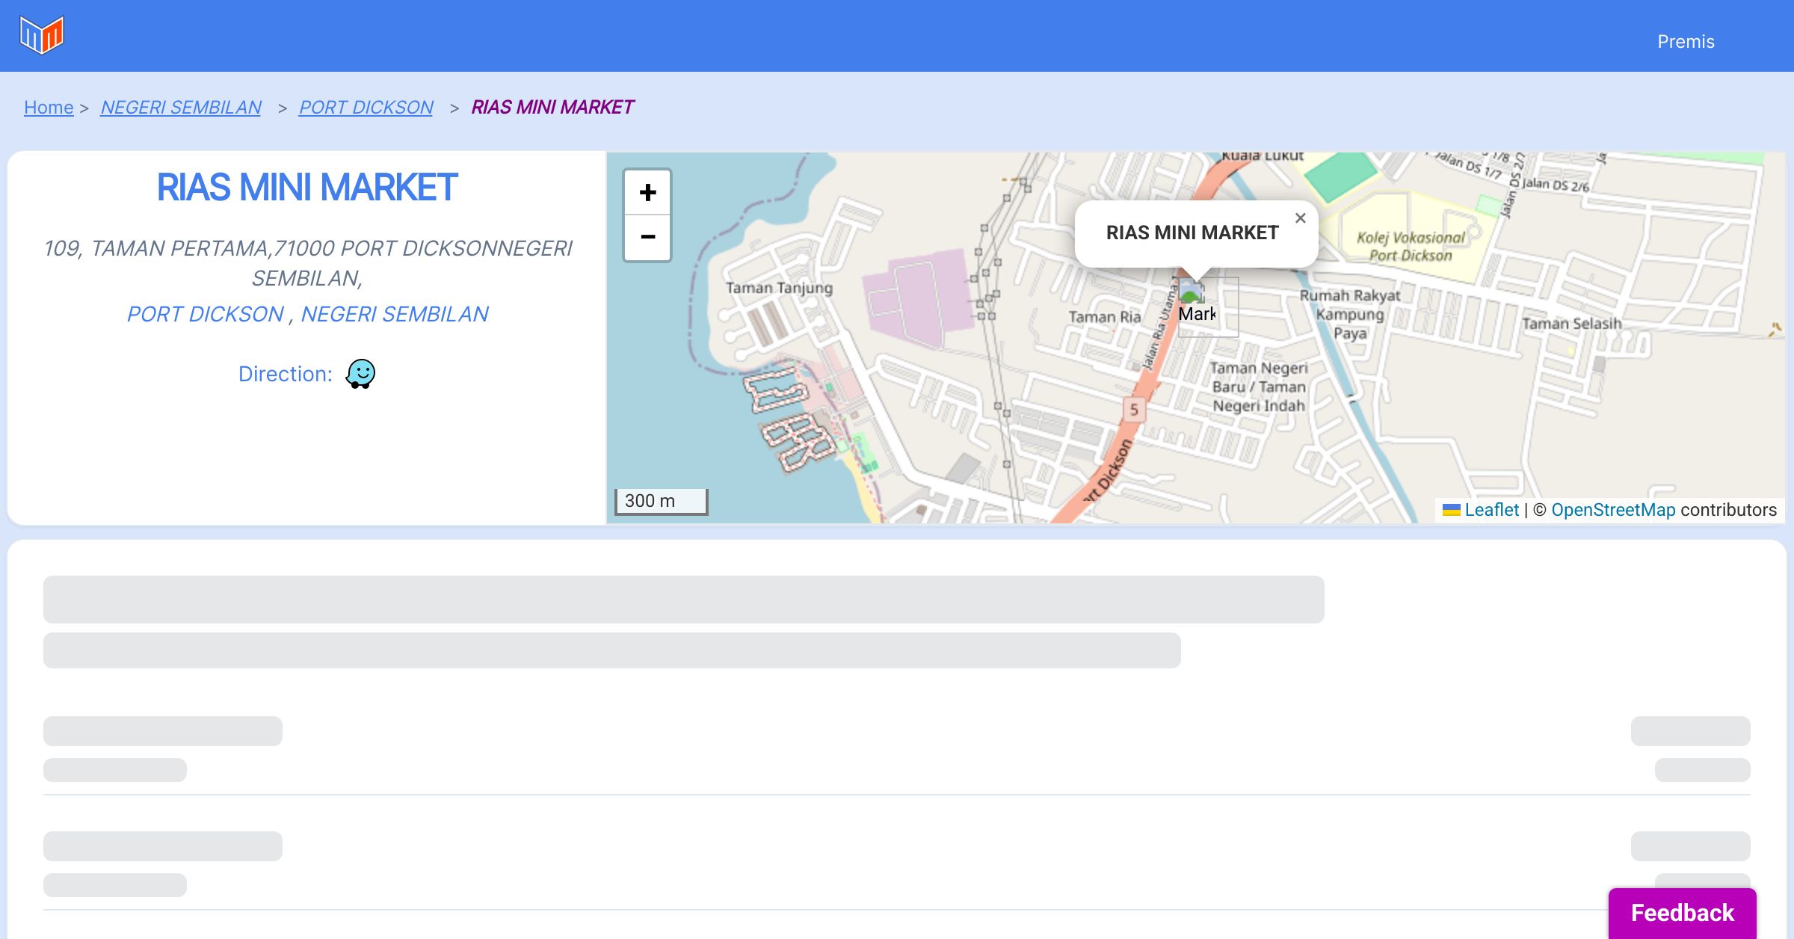The image size is (1794, 939).
Task: Click the route 5 shield on map
Action: [x=1134, y=410]
